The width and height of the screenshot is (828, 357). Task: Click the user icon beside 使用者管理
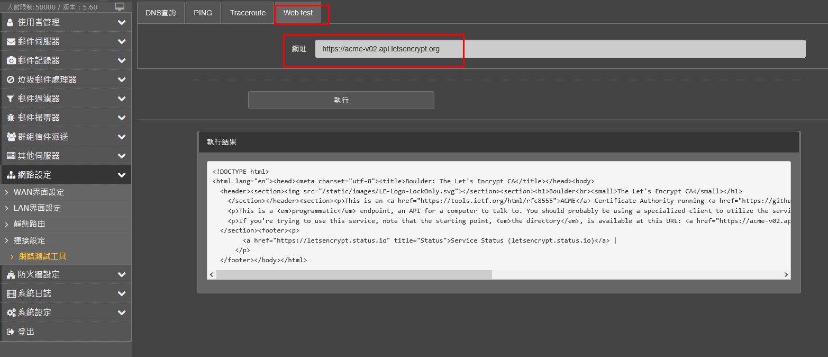pos(10,22)
